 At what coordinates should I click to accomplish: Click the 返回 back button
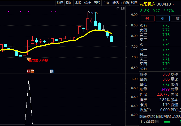(134, 3)
